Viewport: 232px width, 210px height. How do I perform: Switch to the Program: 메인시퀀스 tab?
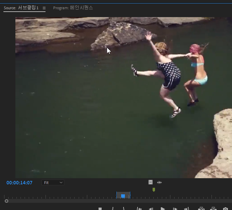73,8
